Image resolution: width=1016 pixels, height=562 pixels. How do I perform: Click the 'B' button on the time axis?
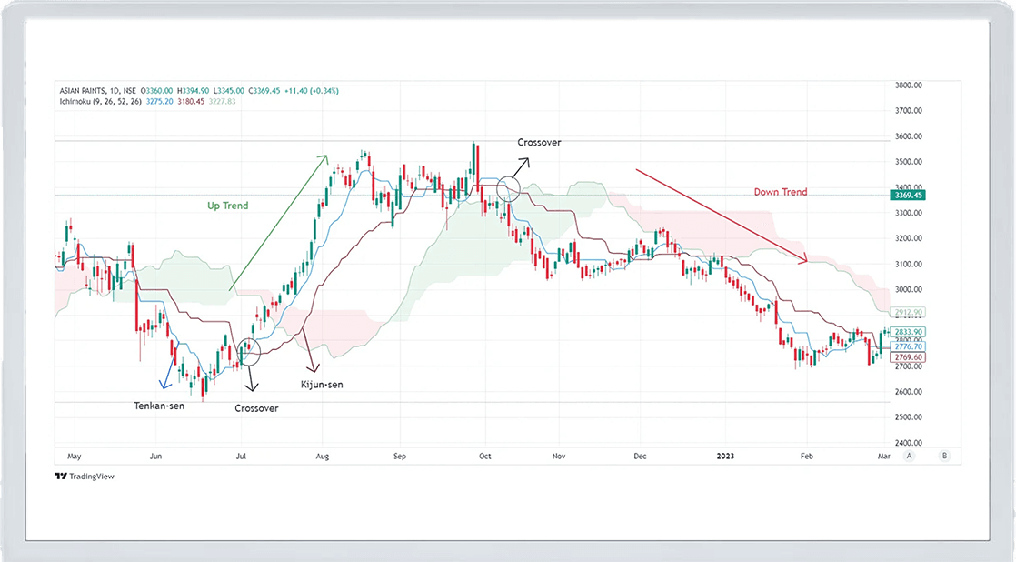945,456
